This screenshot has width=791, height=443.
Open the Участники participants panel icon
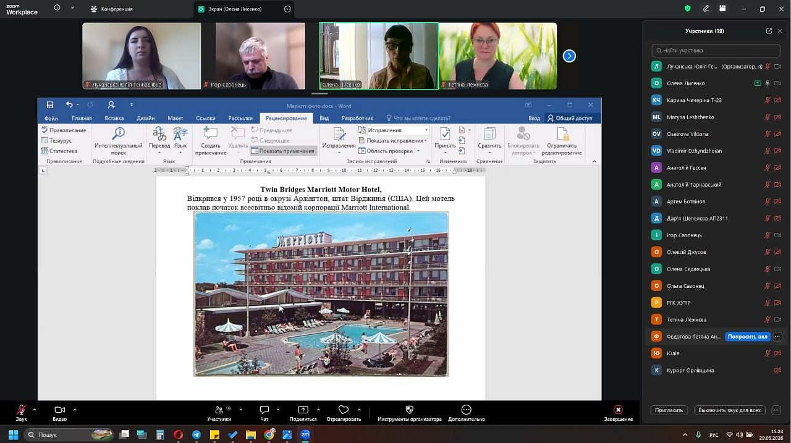(x=219, y=410)
